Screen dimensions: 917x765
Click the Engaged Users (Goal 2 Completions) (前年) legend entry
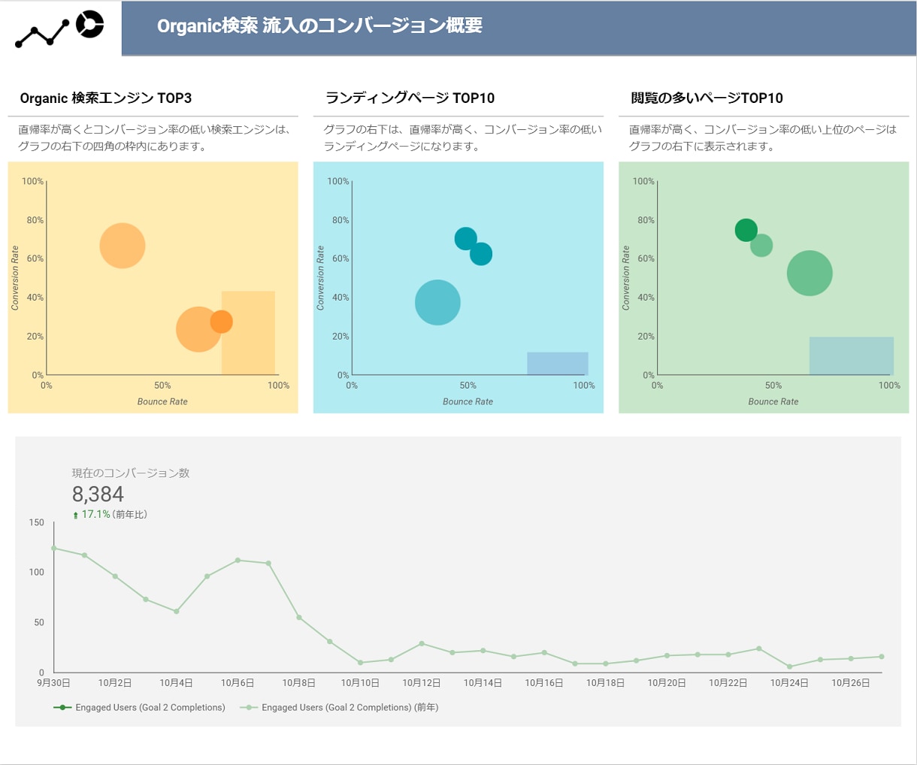pos(339,707)
